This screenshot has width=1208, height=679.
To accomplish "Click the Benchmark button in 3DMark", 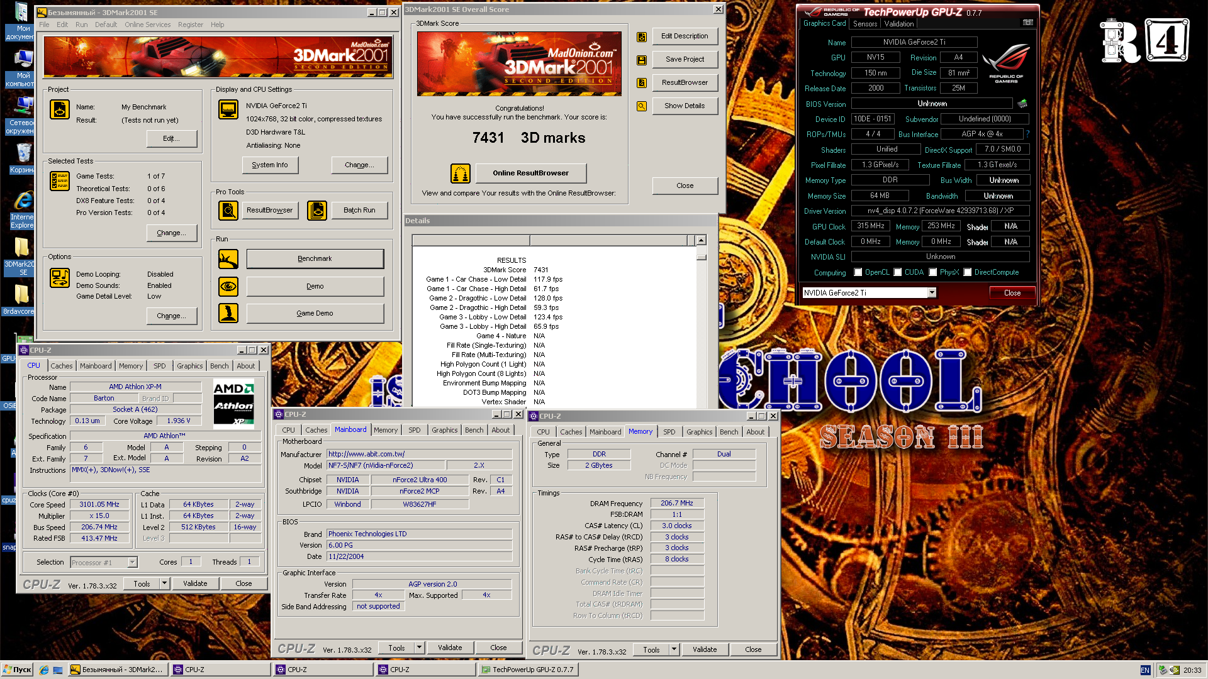I will (x=315, y=259).
